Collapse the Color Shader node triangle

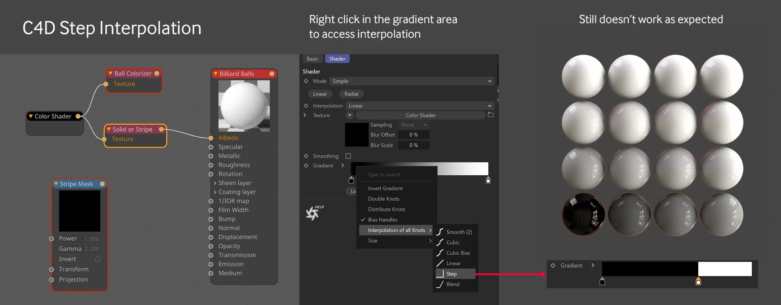[x=31, y=116]
